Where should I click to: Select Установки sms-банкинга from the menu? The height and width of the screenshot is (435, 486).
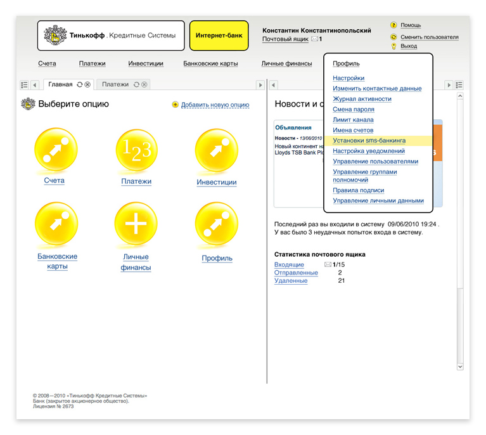[369, 141]
